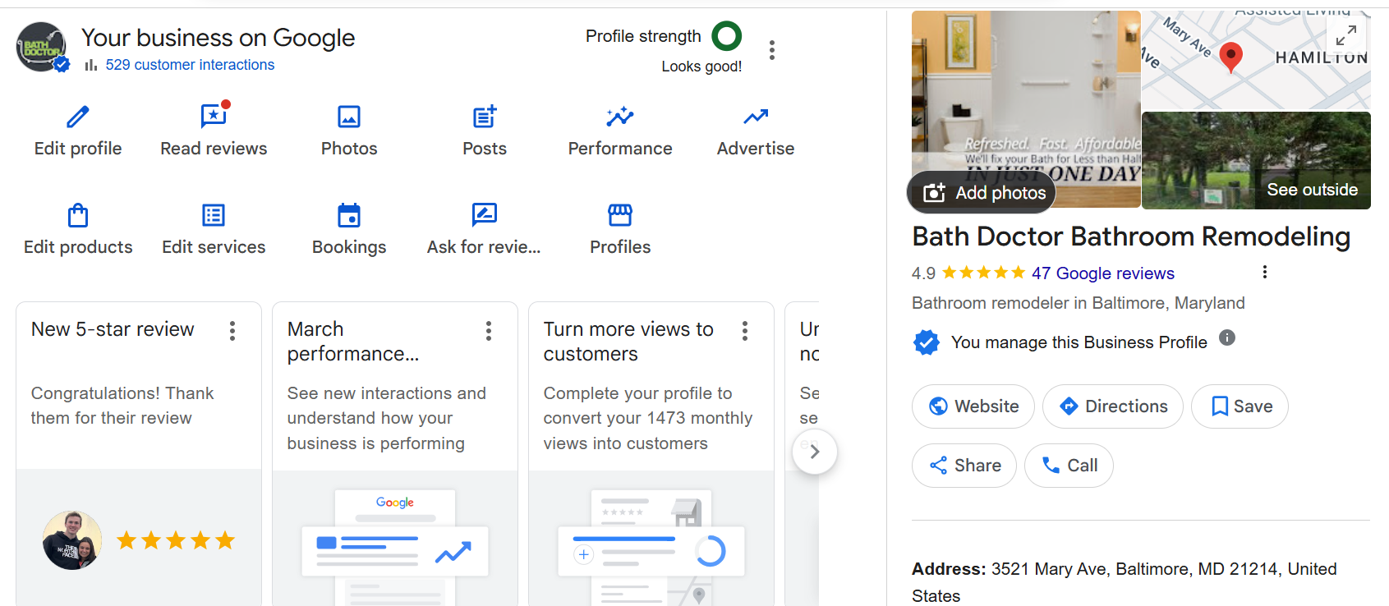The image size is (1389, 606).
Task: Click the reviewer's profile photo
Action: tap(72, 540)
